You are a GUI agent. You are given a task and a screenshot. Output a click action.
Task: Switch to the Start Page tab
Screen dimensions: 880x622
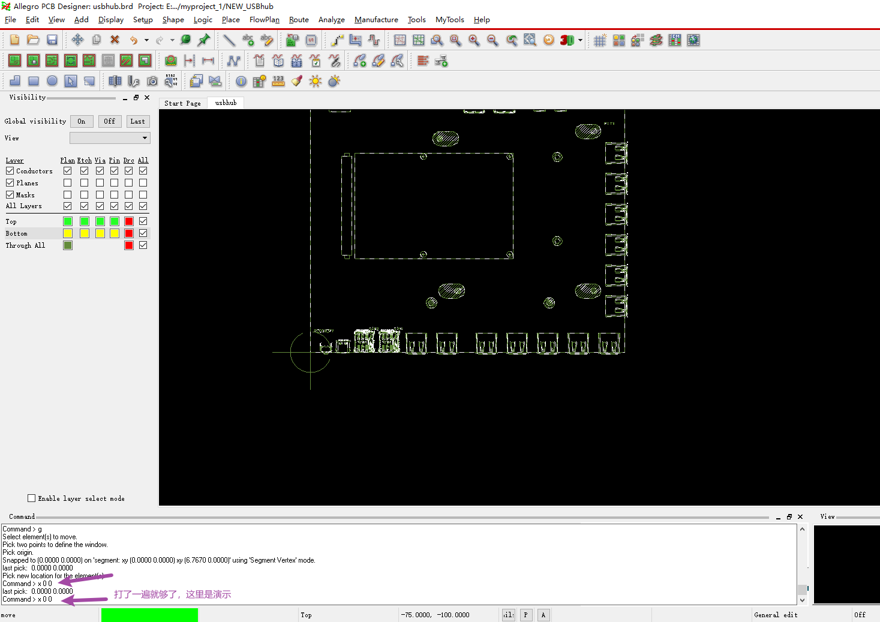(x=182, y=103)
